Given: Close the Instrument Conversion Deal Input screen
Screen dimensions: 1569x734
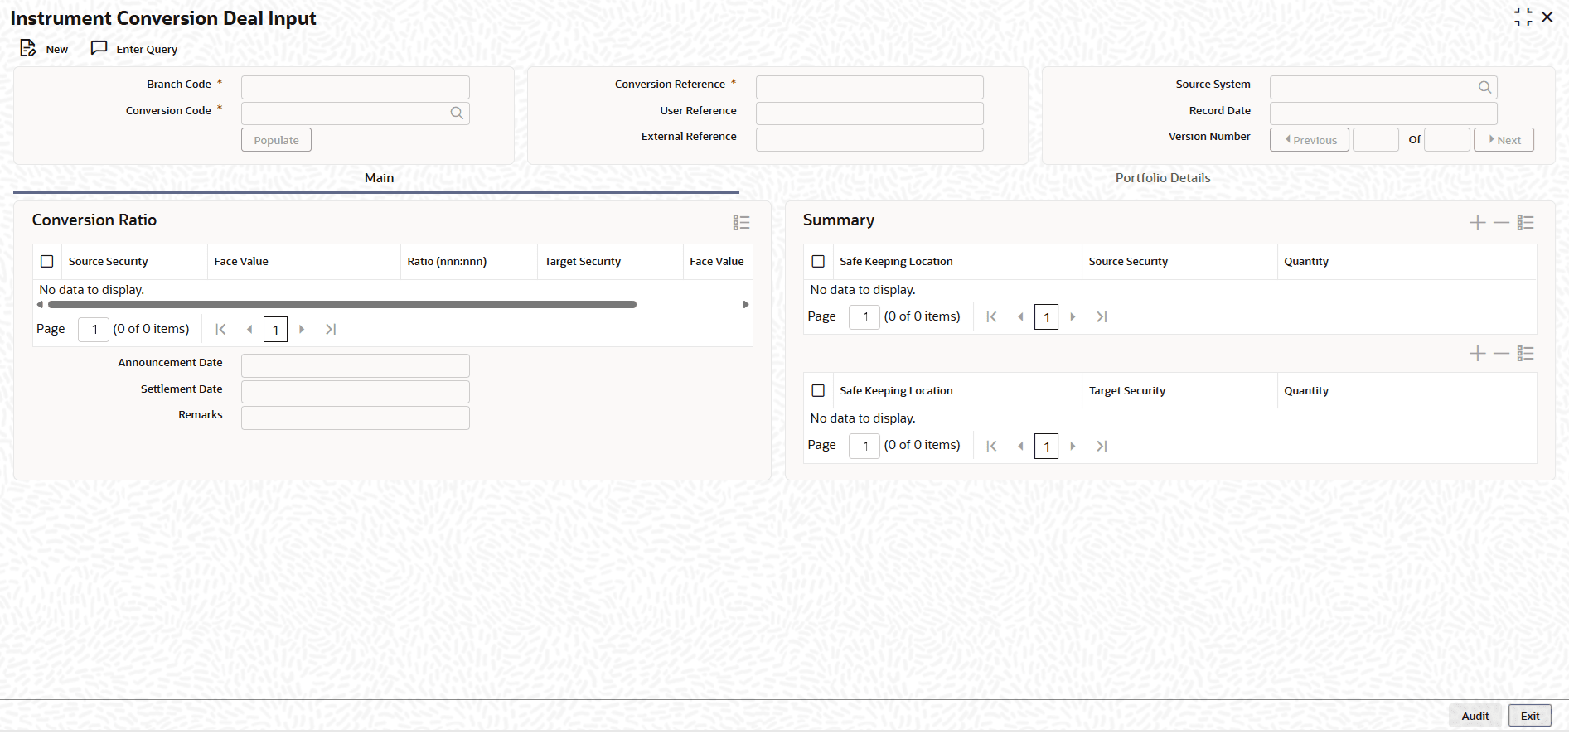Looking at the screenshot, I should pos(1547,17).
